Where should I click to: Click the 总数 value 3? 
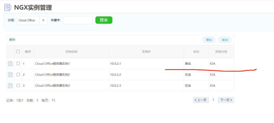tap(37, 100)
